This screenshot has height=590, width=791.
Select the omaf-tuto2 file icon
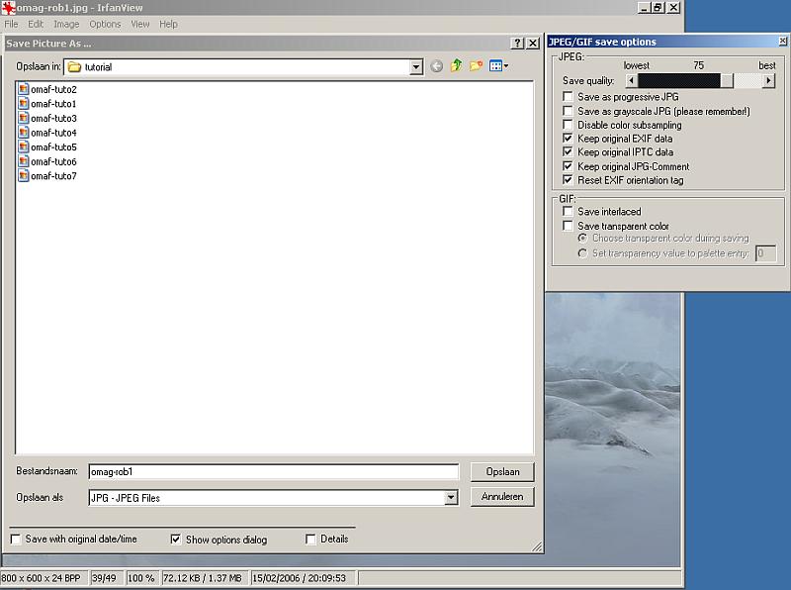(24, 89)
